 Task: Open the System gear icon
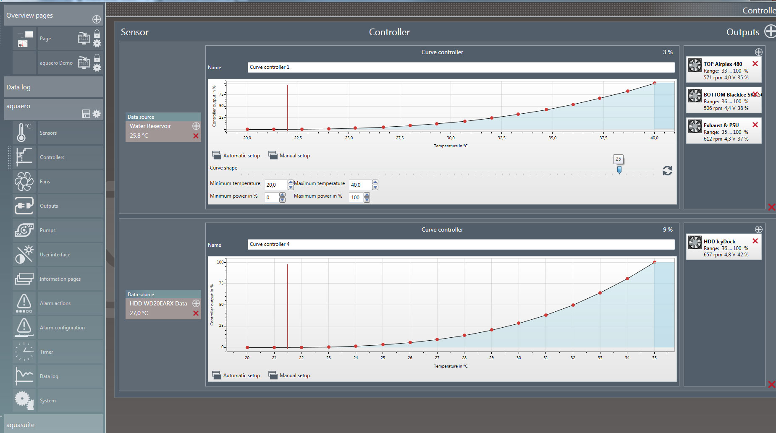[x=24, y=400]
